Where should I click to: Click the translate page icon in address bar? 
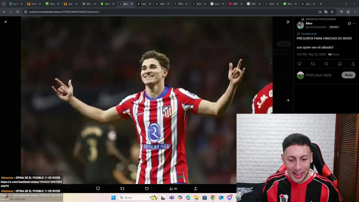(326, 12)
